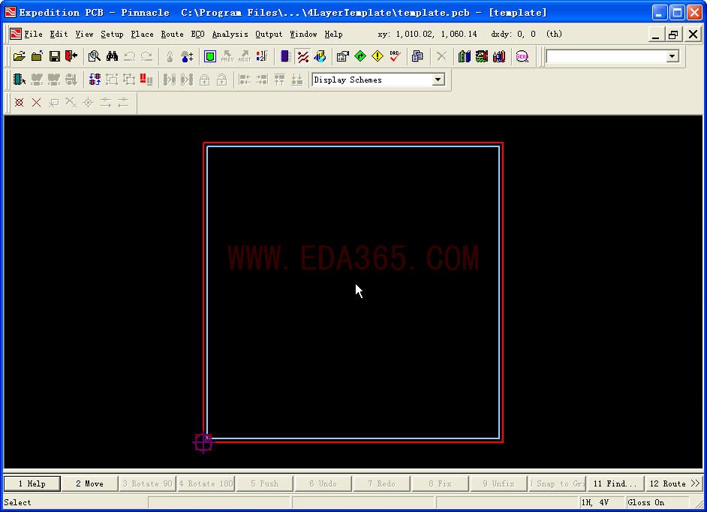Click the PREV view arrow icon

227,56
